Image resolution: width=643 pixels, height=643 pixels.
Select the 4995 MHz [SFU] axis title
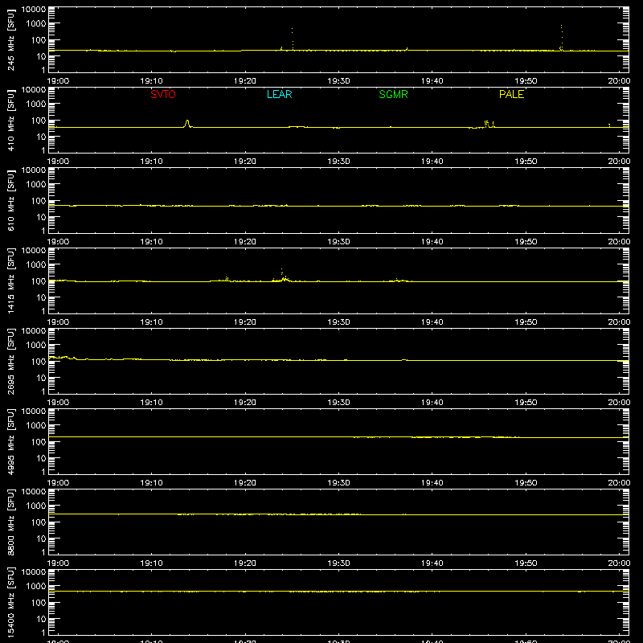point(10,442)
